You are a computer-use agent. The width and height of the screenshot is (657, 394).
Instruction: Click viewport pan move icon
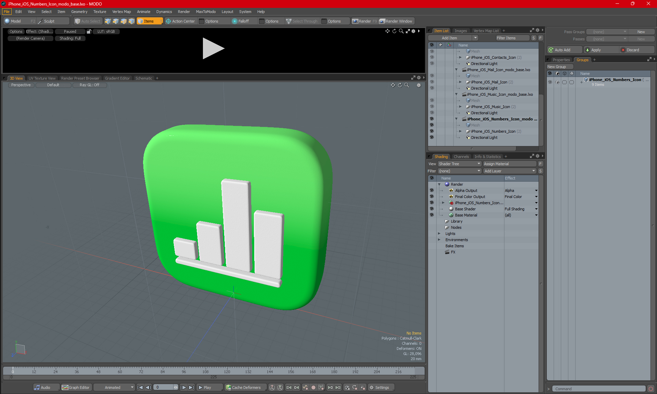(393, 85)
